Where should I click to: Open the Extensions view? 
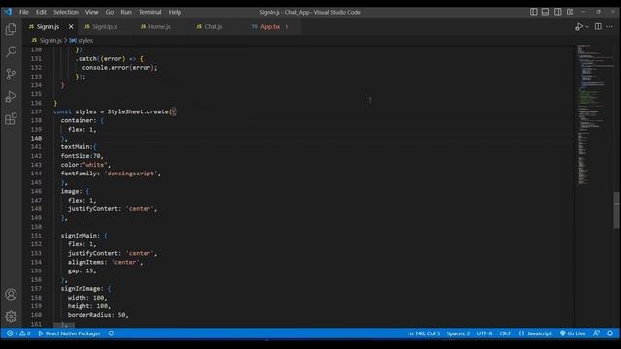pyautogui.click(x=11, y=119)
